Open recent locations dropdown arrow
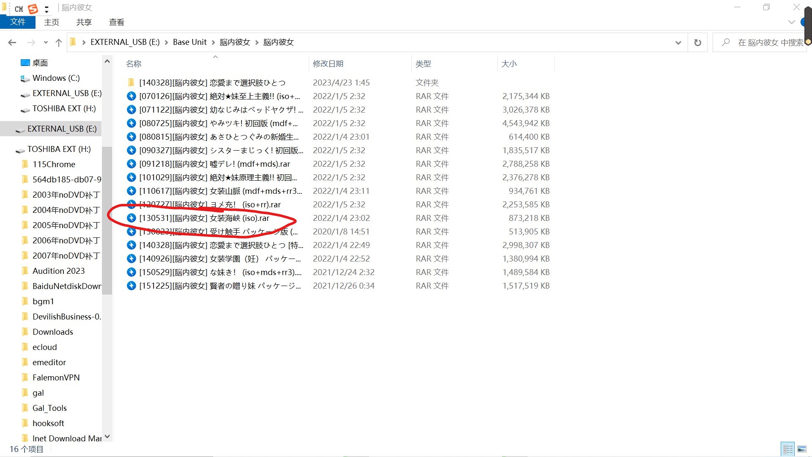Screen dimensions: 812x457 (46, 42)
